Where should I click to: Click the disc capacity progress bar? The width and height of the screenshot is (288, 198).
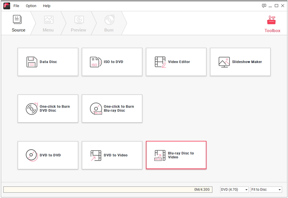(x=108, y=190)
